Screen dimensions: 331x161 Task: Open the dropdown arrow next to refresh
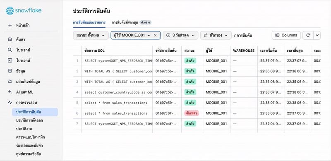click(x=317, y=35)
